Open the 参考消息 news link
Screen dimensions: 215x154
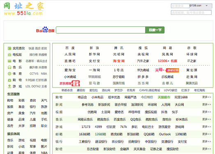point(88,105)
